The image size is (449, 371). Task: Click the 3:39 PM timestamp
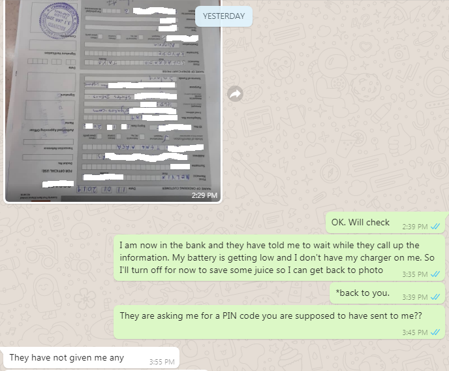(414, 297)
